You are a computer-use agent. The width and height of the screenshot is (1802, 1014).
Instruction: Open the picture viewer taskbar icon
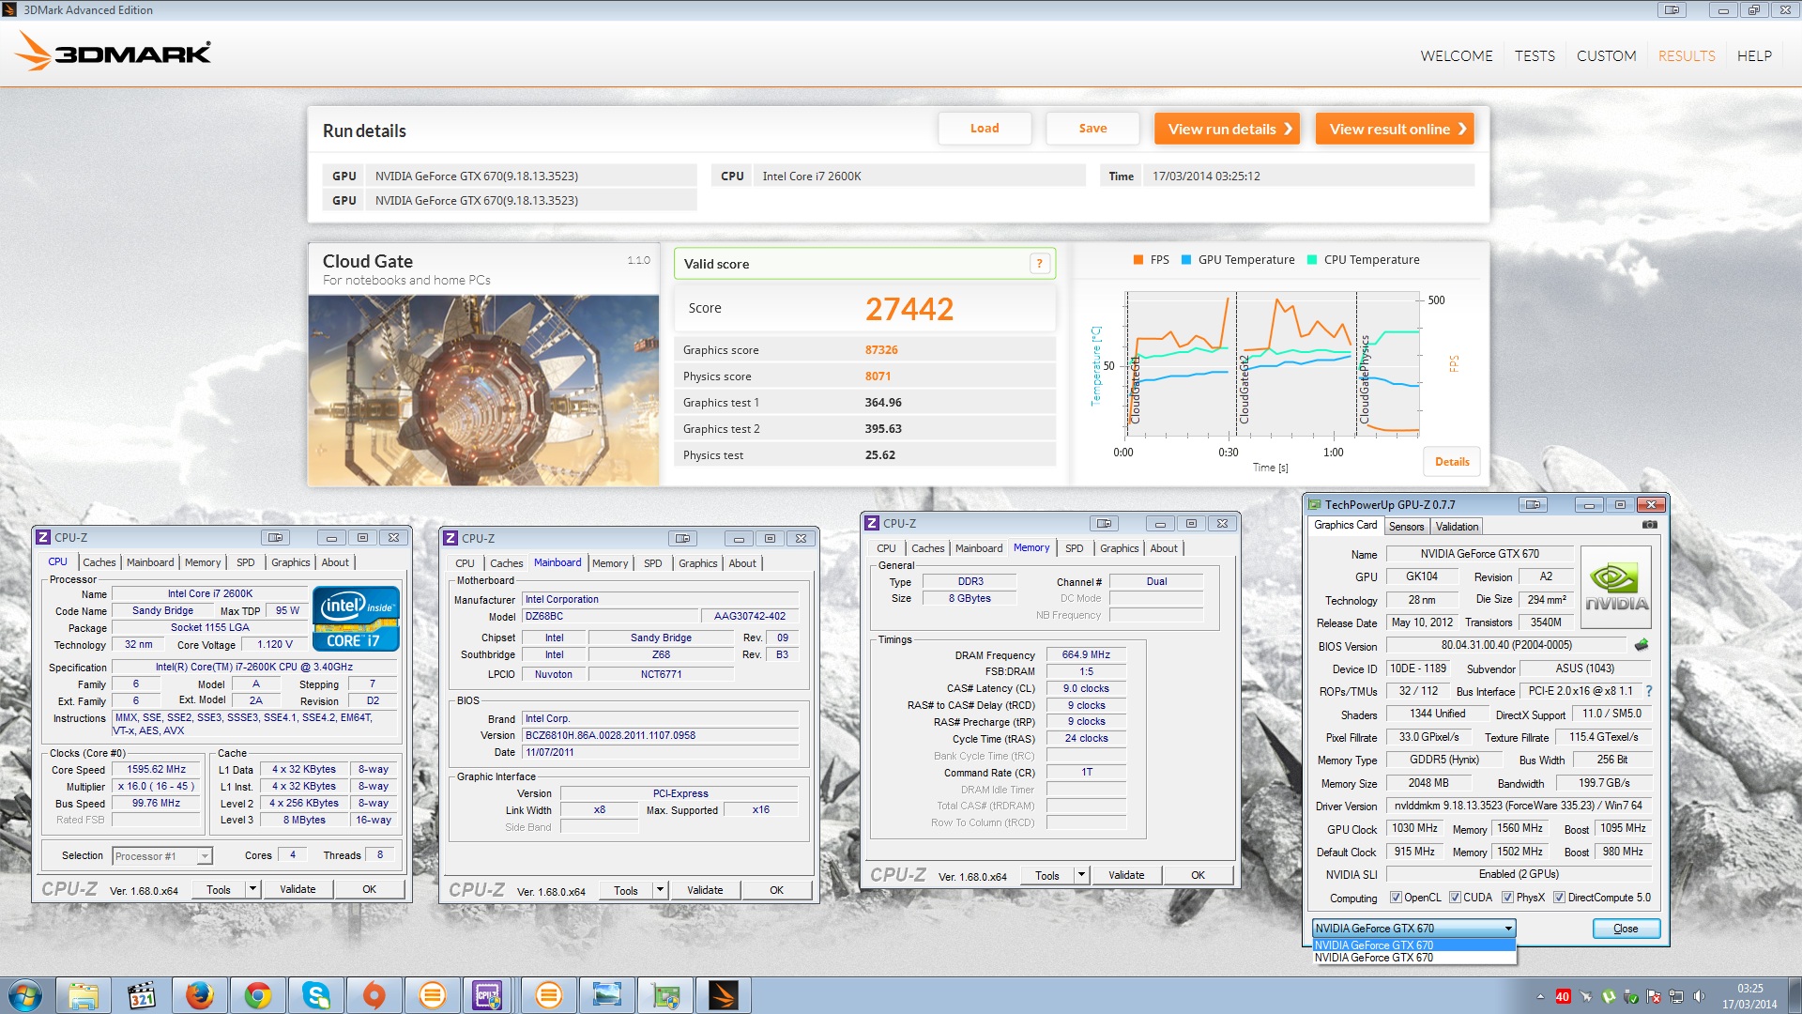[x=607, y=995]
